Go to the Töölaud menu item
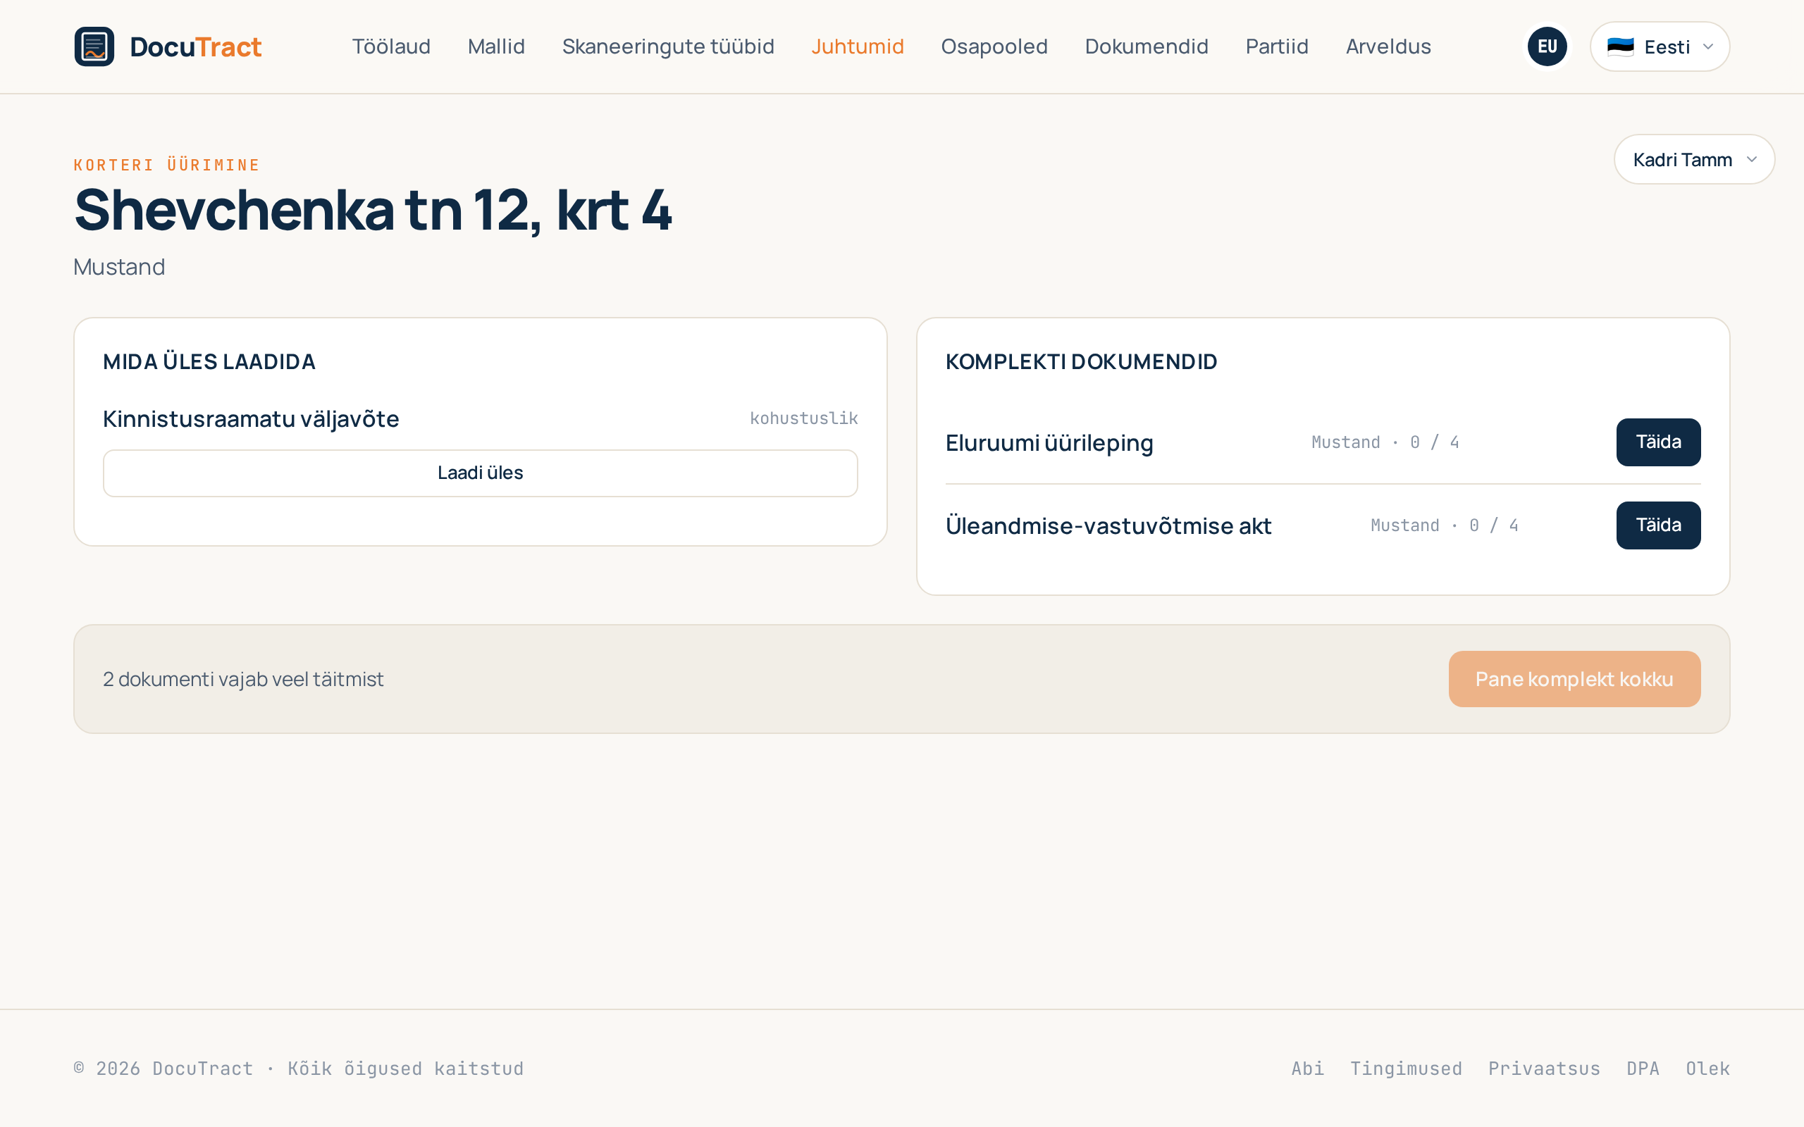 click(x=390, y=46)
